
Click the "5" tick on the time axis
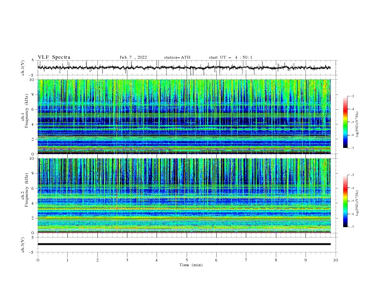click(187, 260)
